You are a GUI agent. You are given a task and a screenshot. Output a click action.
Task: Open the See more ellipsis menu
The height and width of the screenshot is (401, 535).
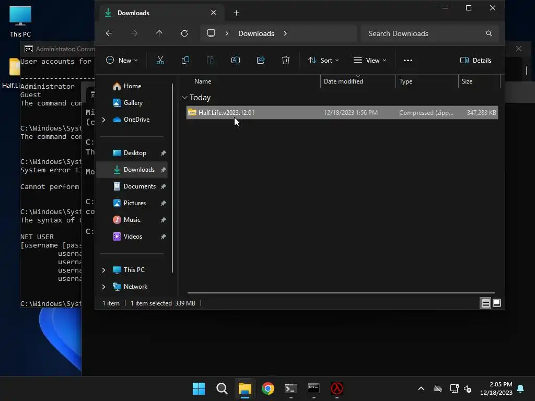[x=408, y=61]
